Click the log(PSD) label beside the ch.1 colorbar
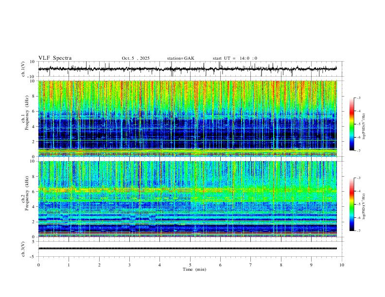Screen dimensions: 385x297 [x=364, y=127]
